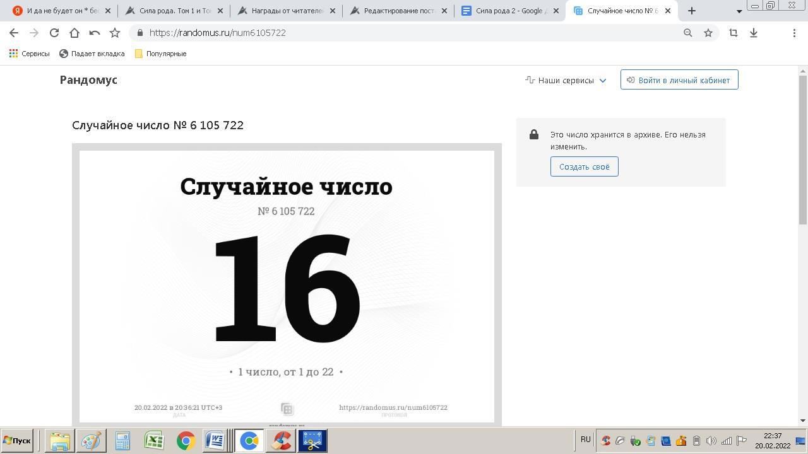The image size is (808, 454).
Task: Launch Excel from the taskbar
Action: pos(154,441)
